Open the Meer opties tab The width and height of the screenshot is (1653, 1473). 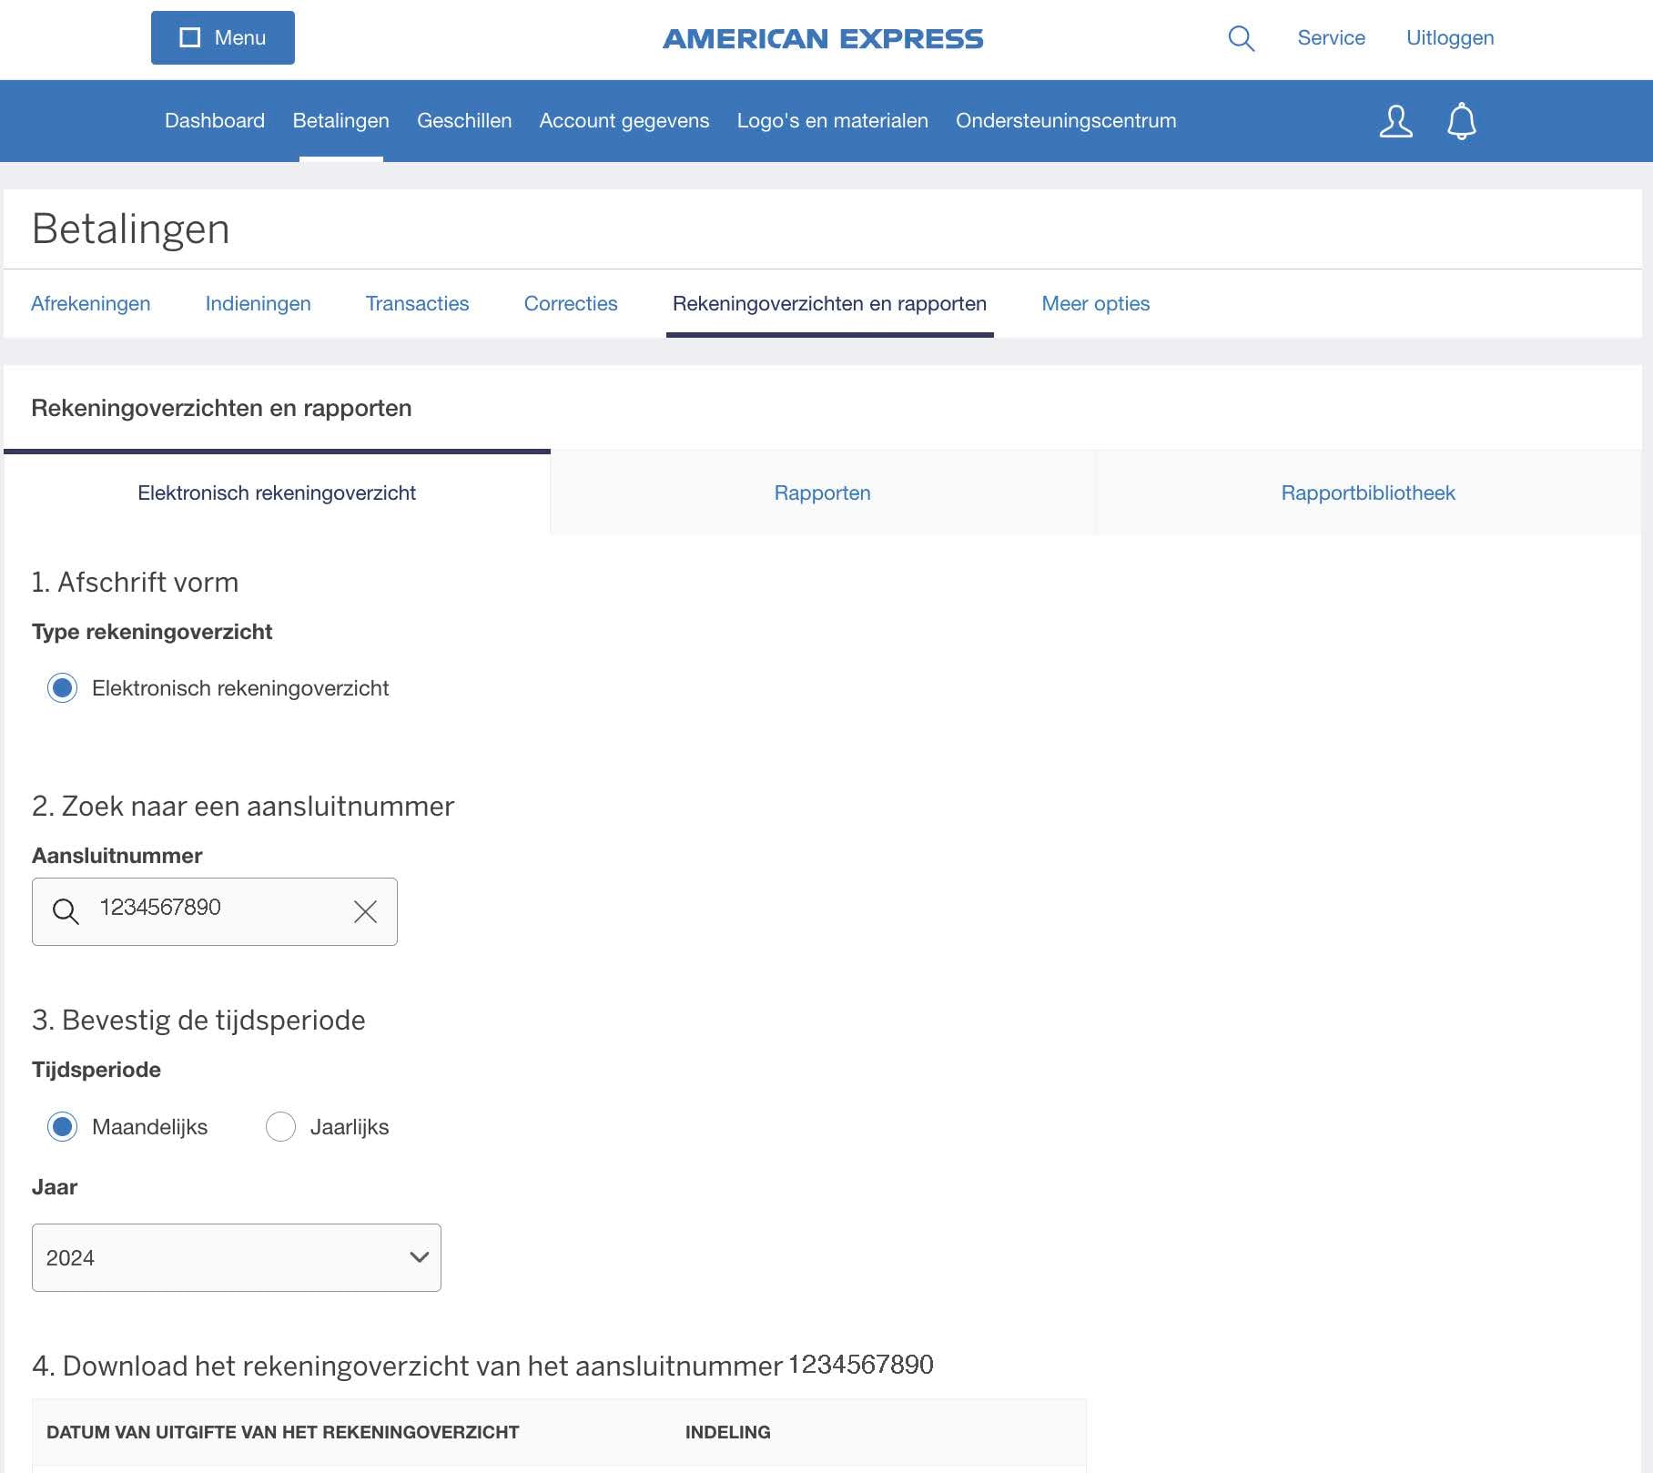point(1095,303)
